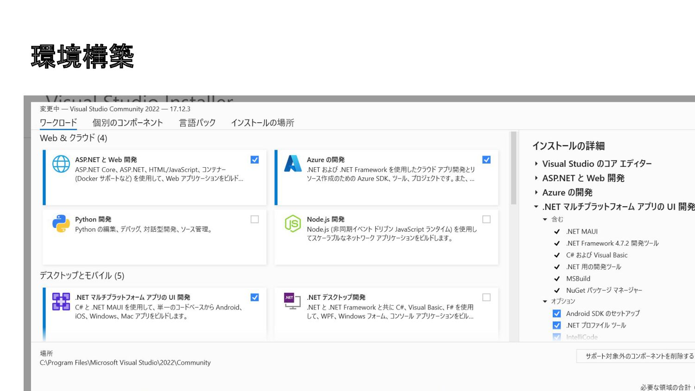Select the ワークロード tab
695x391 pixels.
click(58, 123)
